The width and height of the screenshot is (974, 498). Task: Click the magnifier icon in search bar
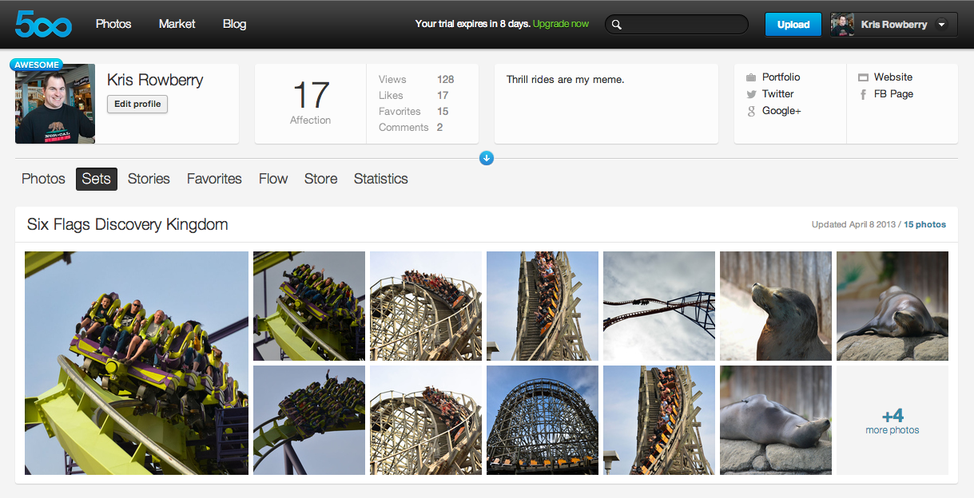coord(617,25)
